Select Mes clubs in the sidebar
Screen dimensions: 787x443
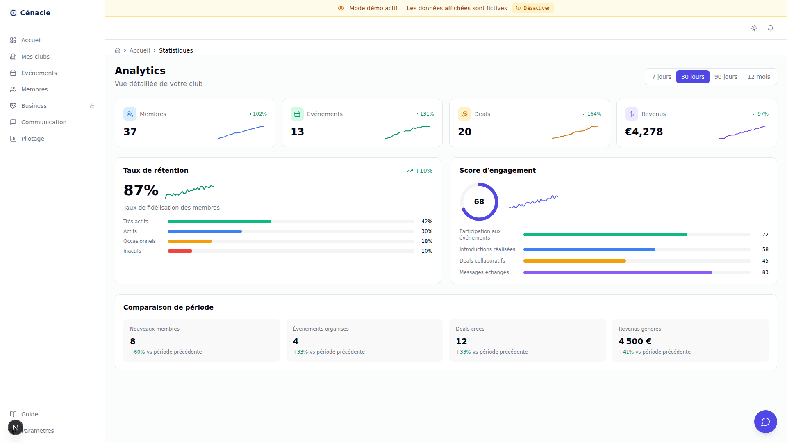pyautogui.click(x=35, y=56)
